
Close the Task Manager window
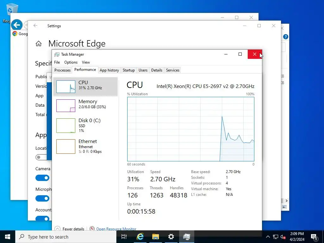255,54
